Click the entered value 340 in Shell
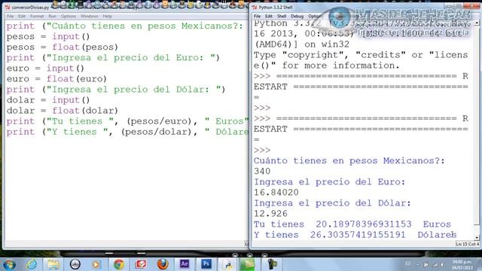482x271 pixels. [262, 171]
